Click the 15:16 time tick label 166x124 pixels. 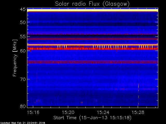33,112
